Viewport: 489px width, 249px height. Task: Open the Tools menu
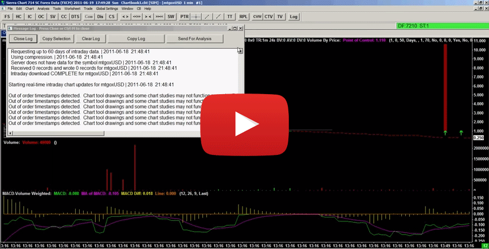point(57,9)
